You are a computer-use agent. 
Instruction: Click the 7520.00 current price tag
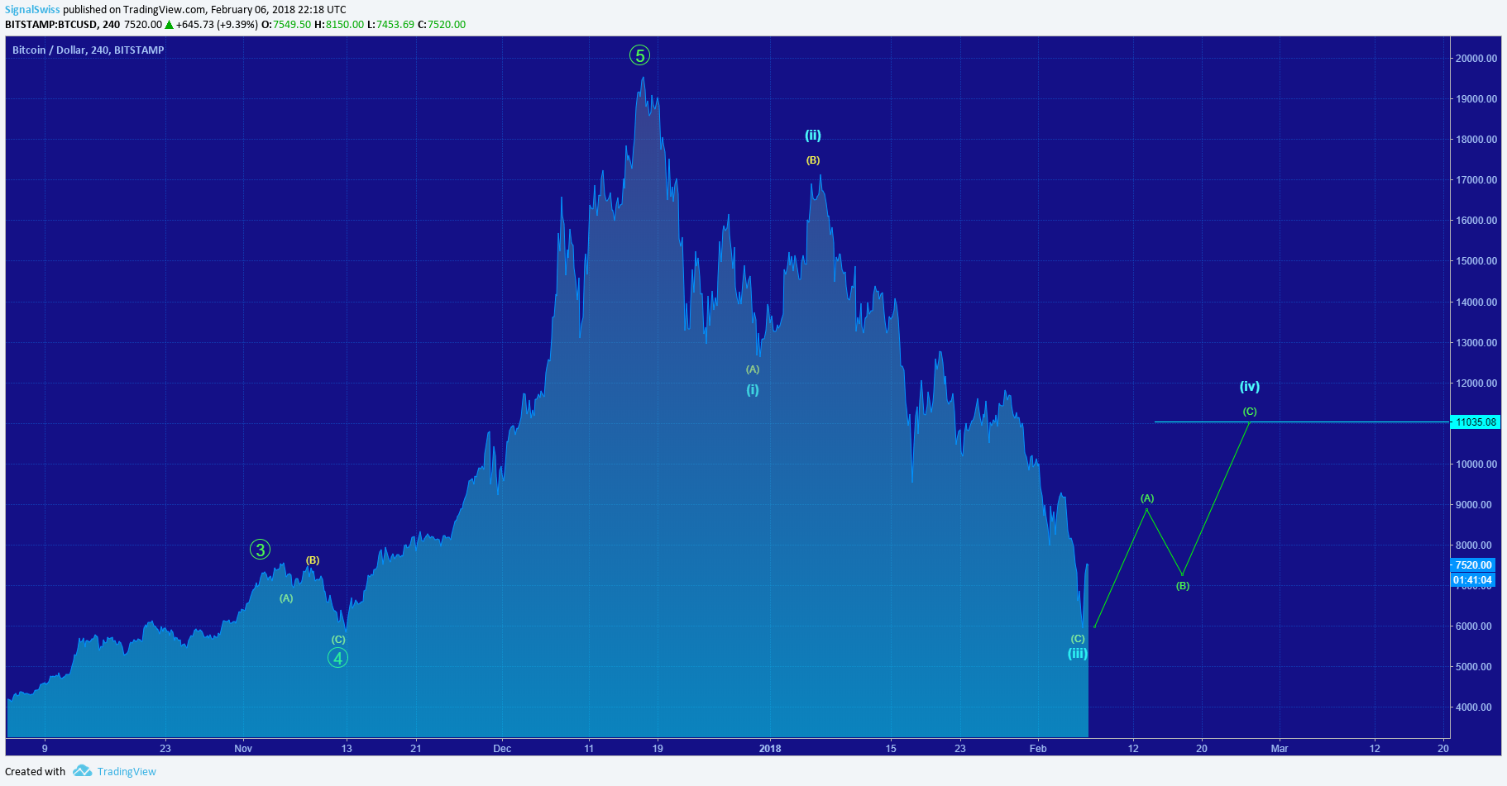[x=1473, y=565]
